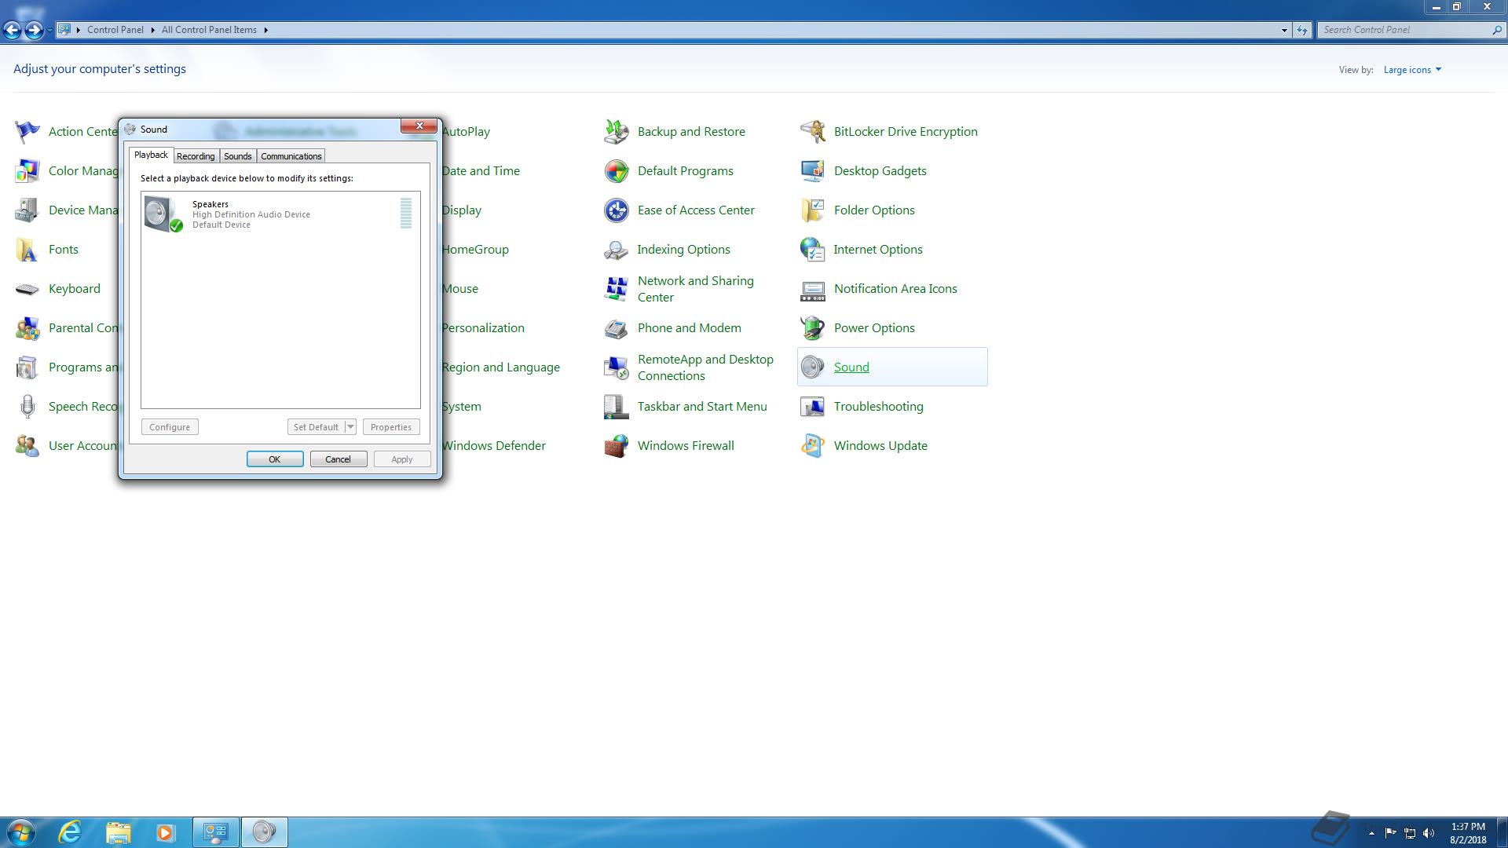Open speaker Properties button
The height and width of the screenshot is (848, 1508).
391,427
